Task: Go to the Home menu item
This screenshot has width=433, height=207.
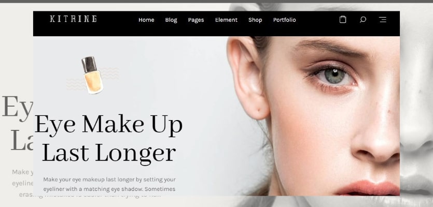Action: pos(146,20)
